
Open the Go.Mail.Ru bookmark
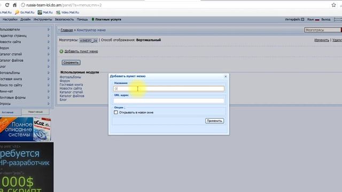tap(25, 12)
